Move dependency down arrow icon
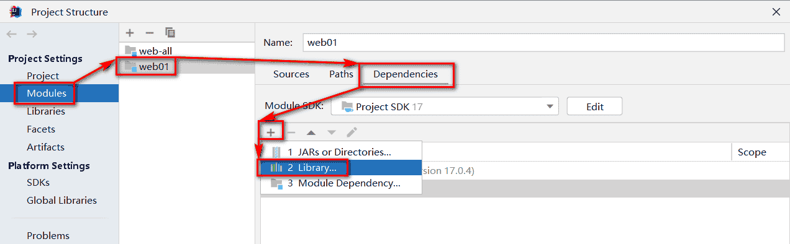 332,132
